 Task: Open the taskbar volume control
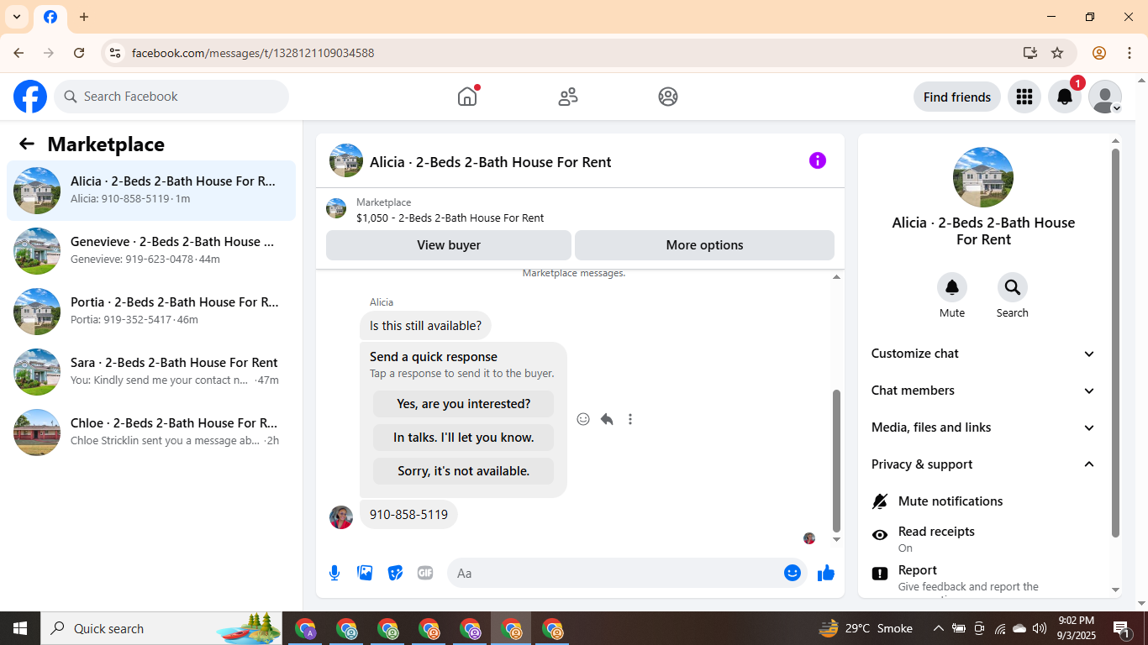[x=1040, y=628]
